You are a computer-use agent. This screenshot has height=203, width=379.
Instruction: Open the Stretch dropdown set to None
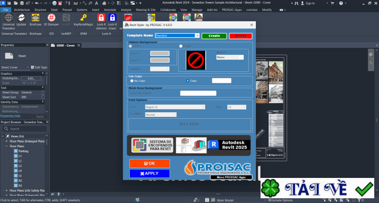[230, 57]
